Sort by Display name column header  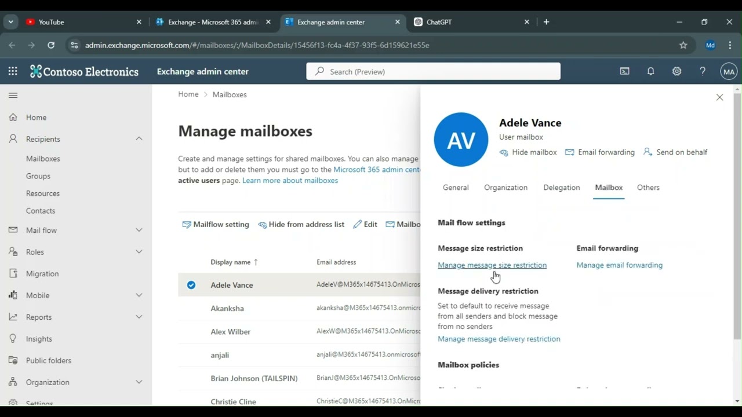(234, 262)
